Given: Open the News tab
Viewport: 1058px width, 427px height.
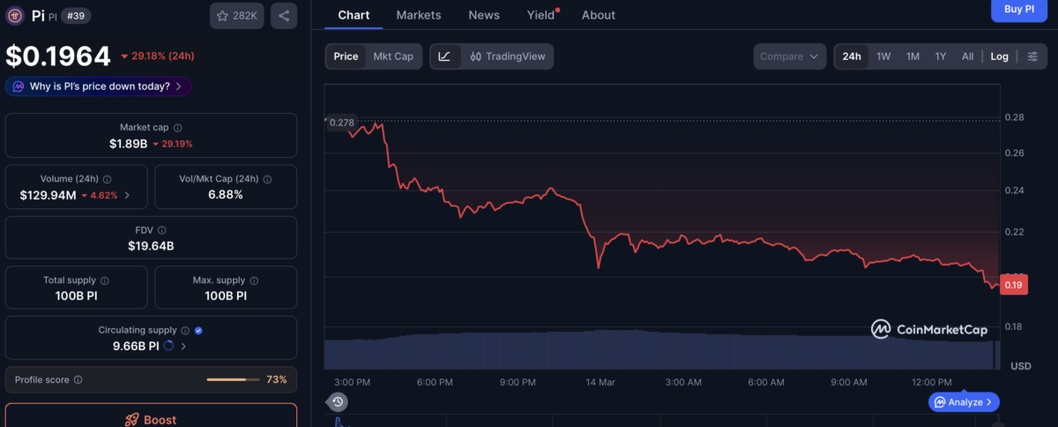Looking at the screenshot, I should 484,15.
